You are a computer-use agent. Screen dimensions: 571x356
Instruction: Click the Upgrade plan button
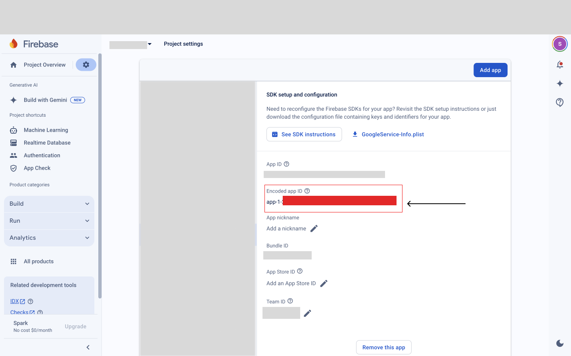coord(76,326)
